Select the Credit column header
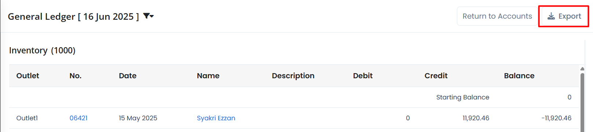593x132 pixels. 436,76
